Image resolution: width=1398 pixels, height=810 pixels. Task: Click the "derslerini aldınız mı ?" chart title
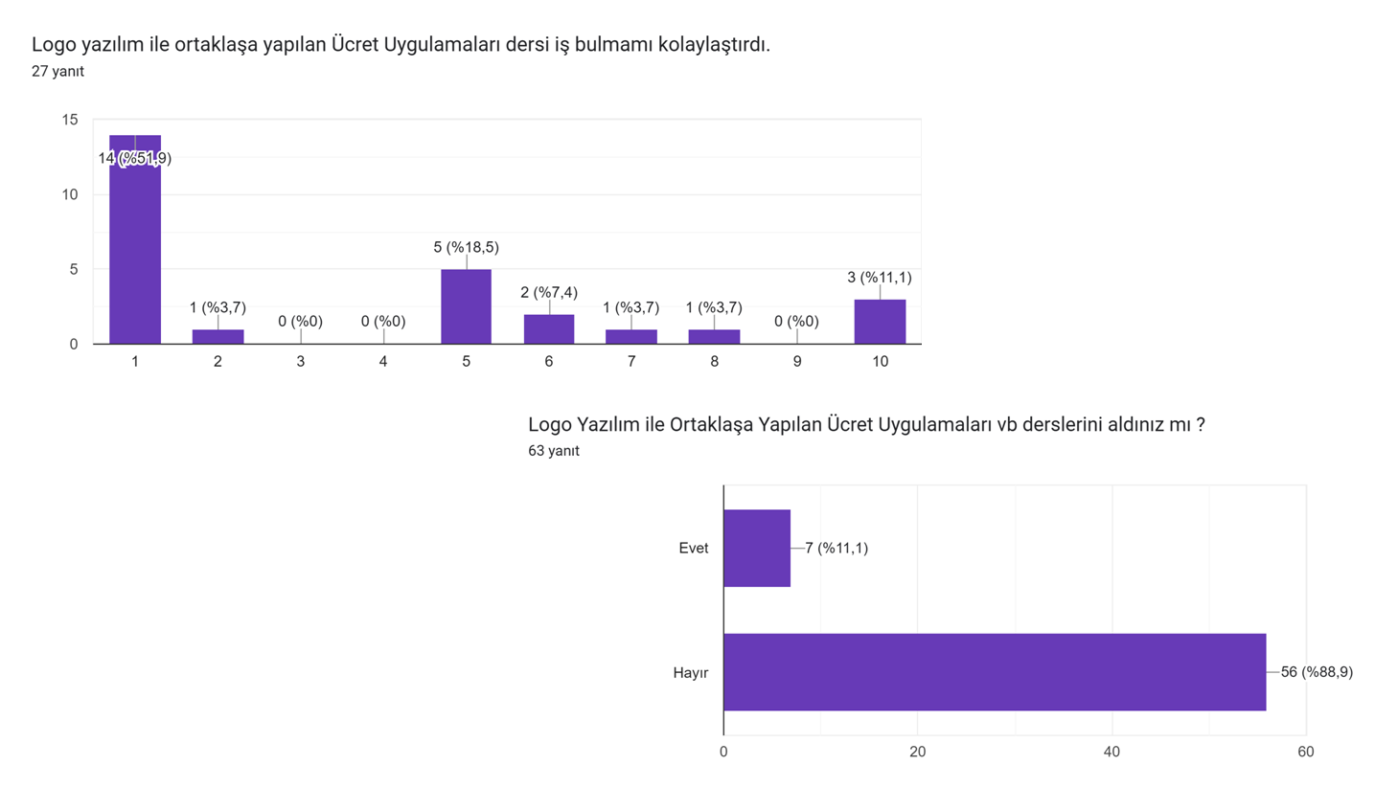866,424
